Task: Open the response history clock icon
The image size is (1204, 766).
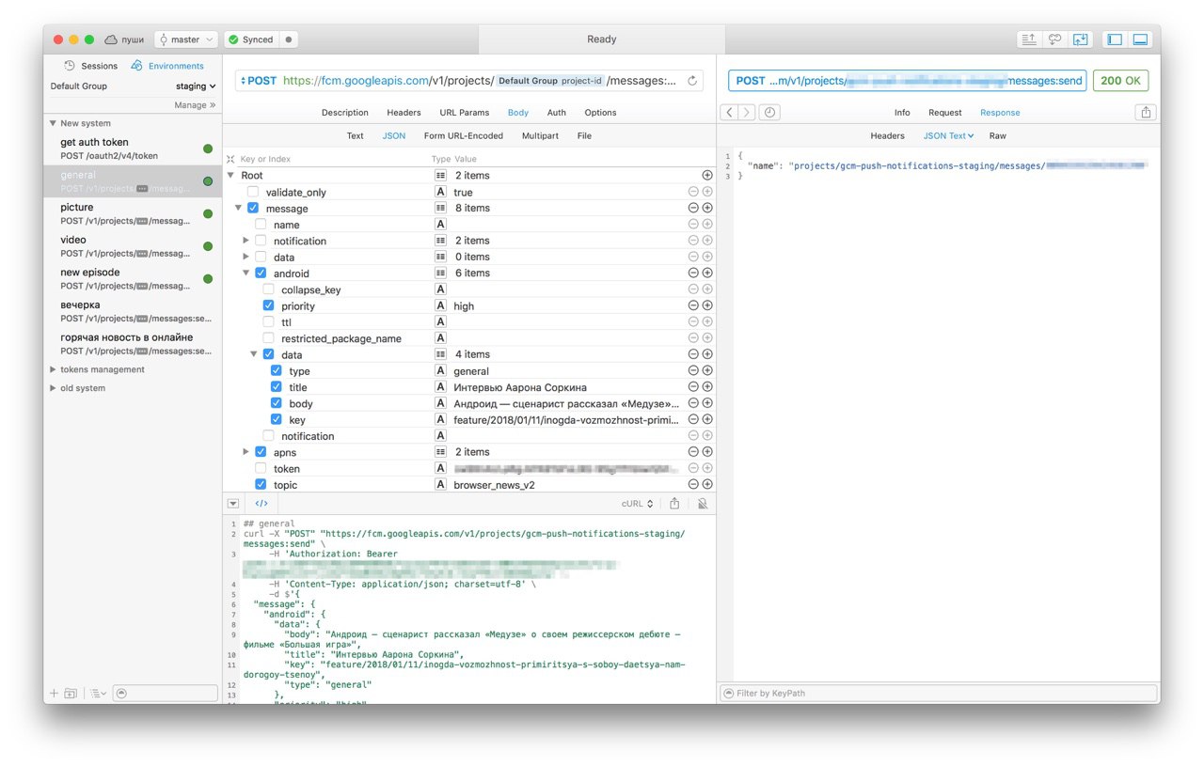Action: click(769, 112)
